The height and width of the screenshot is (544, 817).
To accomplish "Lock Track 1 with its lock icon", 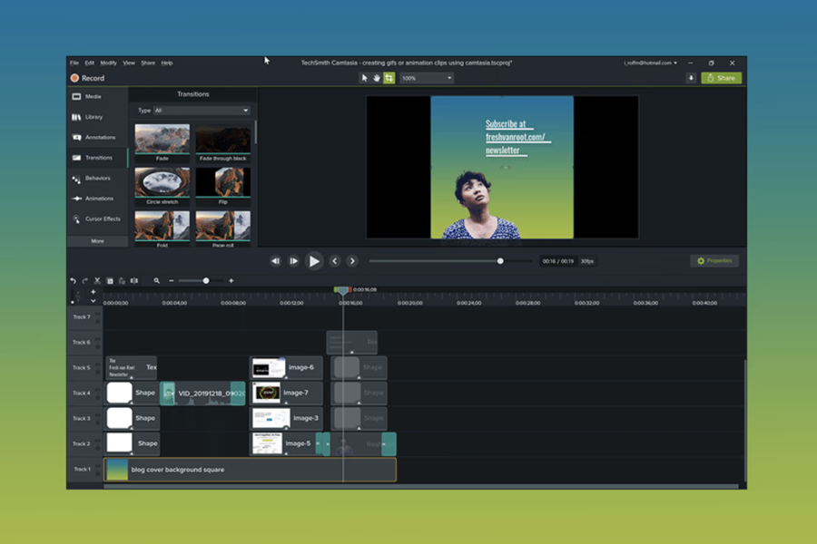I will tap(97, 473).
